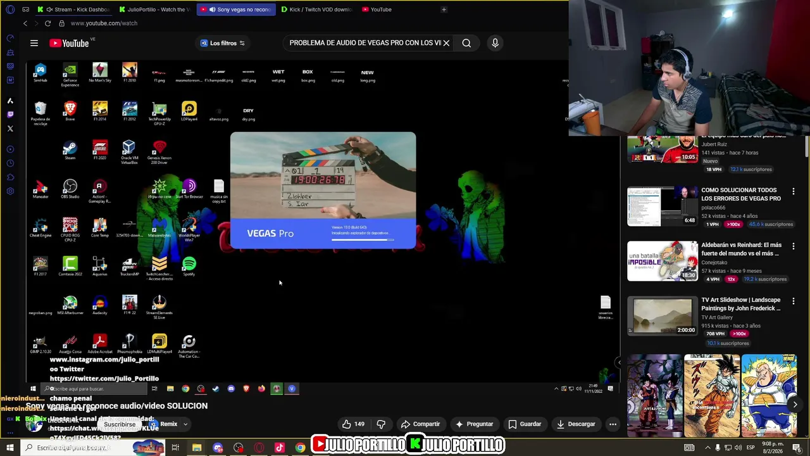Image resolution: width=810 pixels, height=456 pixels.
Task: Open a new browser tab with plus
Action: (x=444, y=9)
